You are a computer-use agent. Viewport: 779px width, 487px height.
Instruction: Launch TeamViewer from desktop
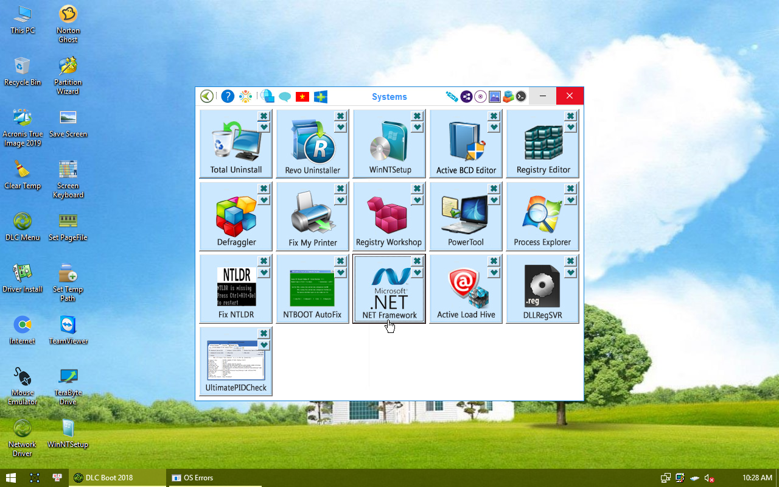tap(68, 331)
